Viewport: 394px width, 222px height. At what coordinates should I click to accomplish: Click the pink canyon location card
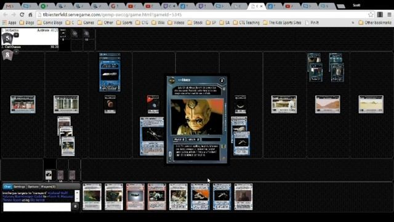tap(328, 104)
